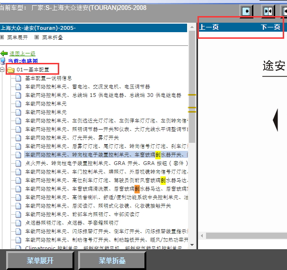Click page icon of 前部车内照明灯 row
This screenshot has height=270, width=287.
pos(18,214)
